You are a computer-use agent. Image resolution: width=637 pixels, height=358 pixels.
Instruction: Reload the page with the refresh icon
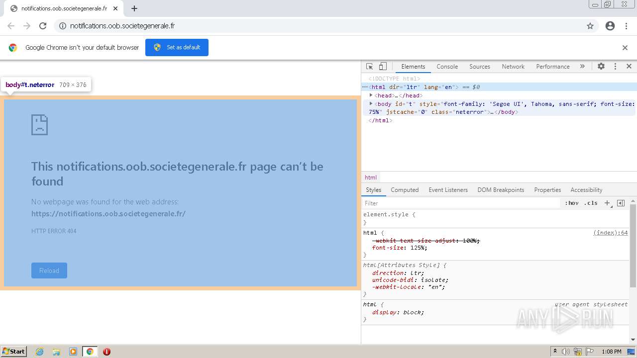point(43,26)
